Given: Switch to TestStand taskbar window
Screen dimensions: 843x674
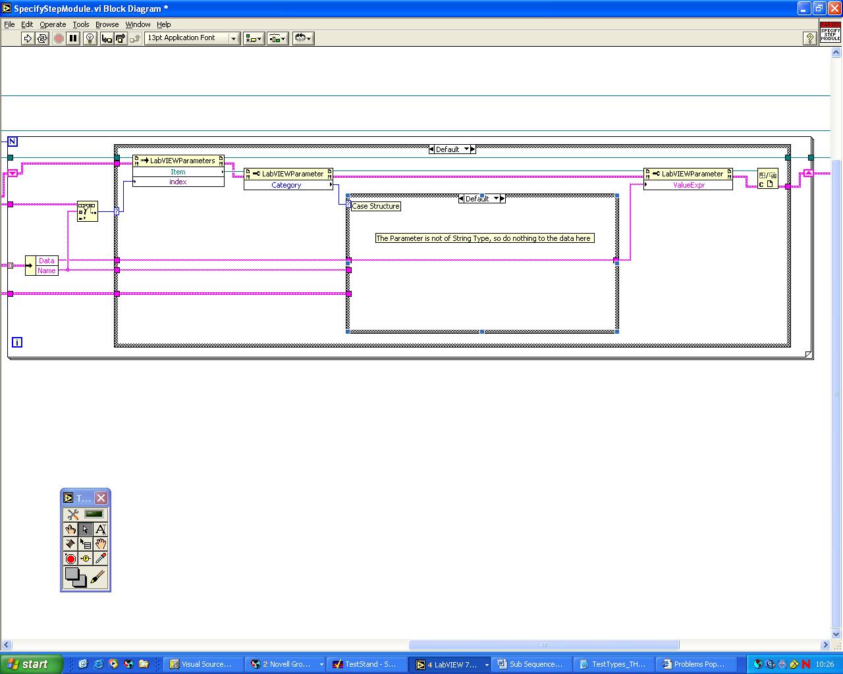Looking at the screenshot, I should pos(364,664).
